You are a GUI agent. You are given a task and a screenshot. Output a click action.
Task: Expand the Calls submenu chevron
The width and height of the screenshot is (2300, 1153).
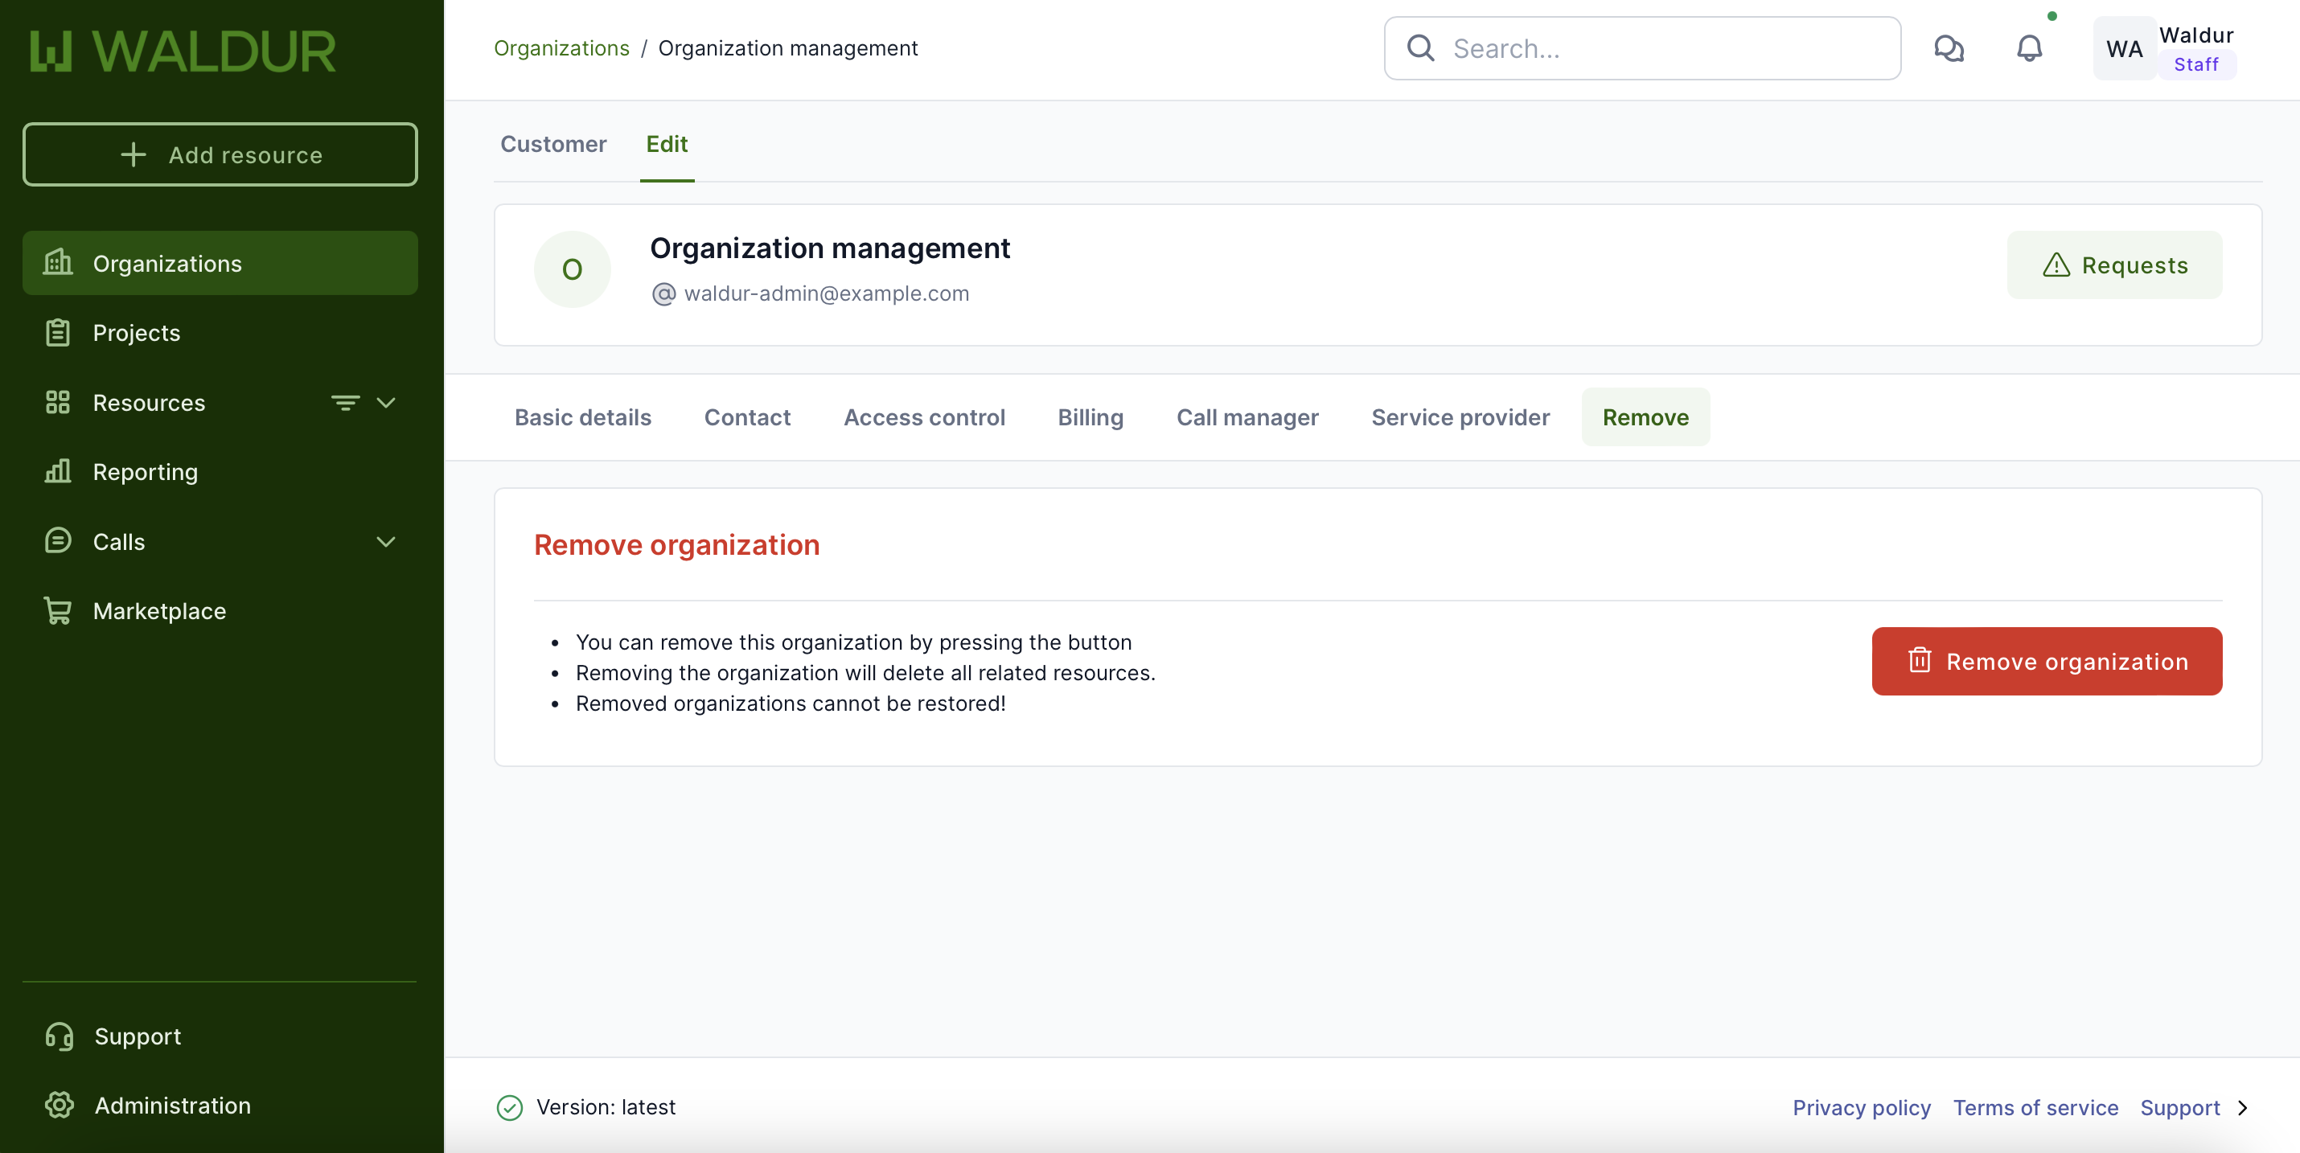[x=386, y=542]
